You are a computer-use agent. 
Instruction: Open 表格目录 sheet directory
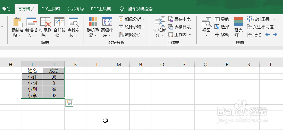click(x=180, y=27)
